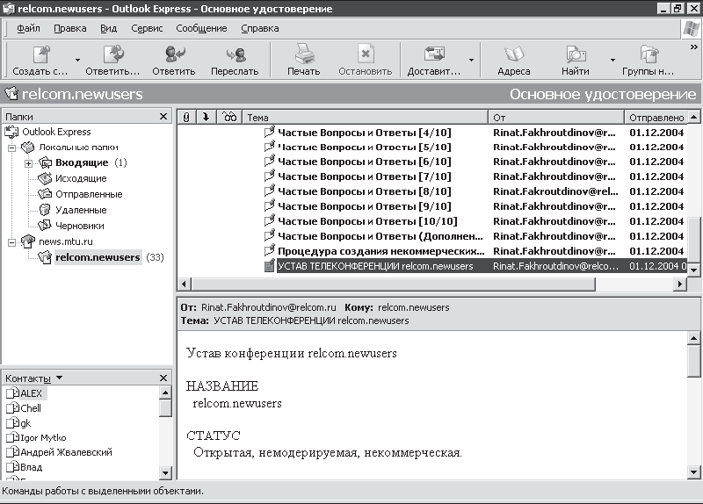Click the Найти search icon
Viewport: 703px width, 504px height.
(576, 54)
